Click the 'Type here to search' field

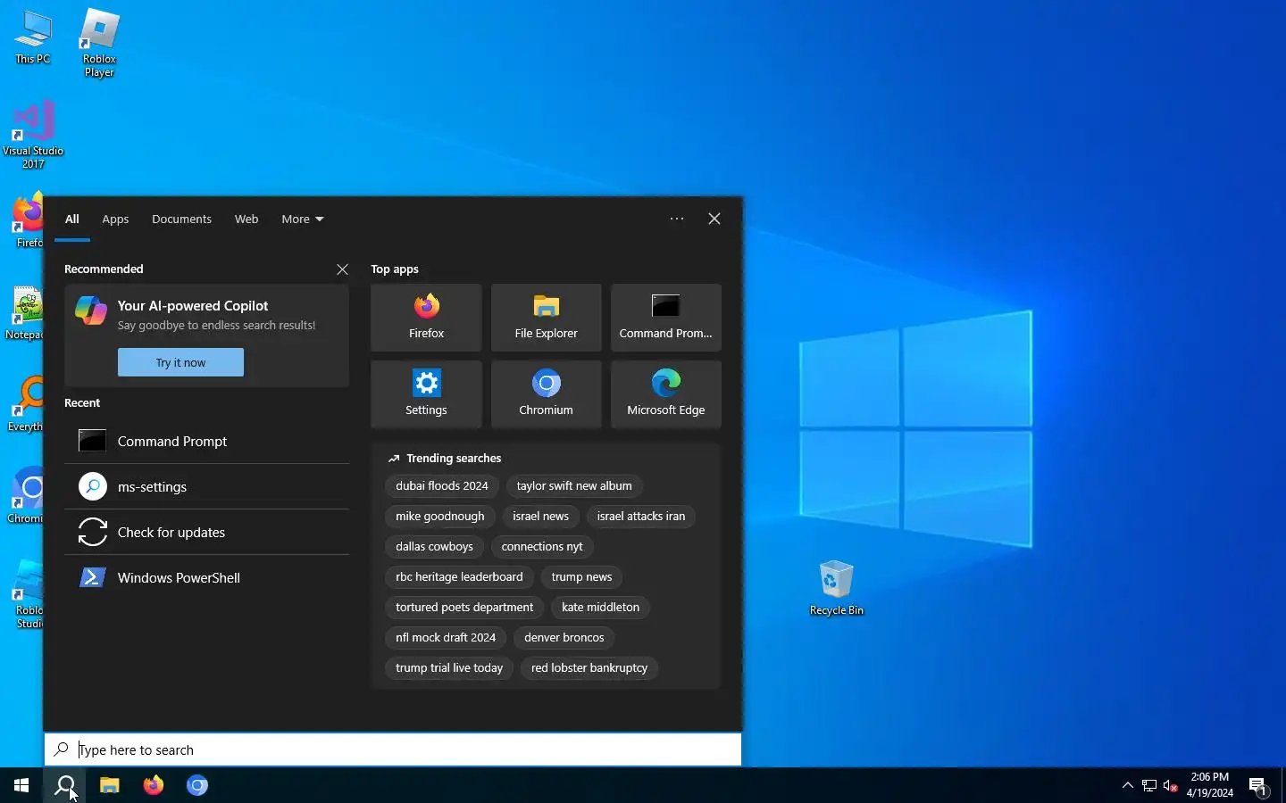coord(393,749)
